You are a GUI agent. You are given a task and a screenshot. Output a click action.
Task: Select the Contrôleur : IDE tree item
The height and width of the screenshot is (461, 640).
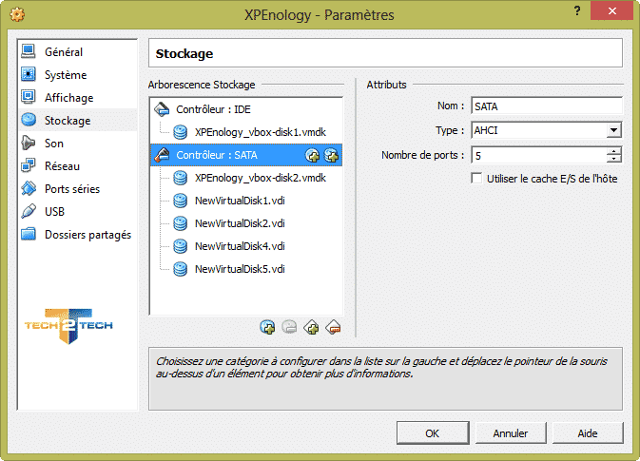[x=246, y=109]
